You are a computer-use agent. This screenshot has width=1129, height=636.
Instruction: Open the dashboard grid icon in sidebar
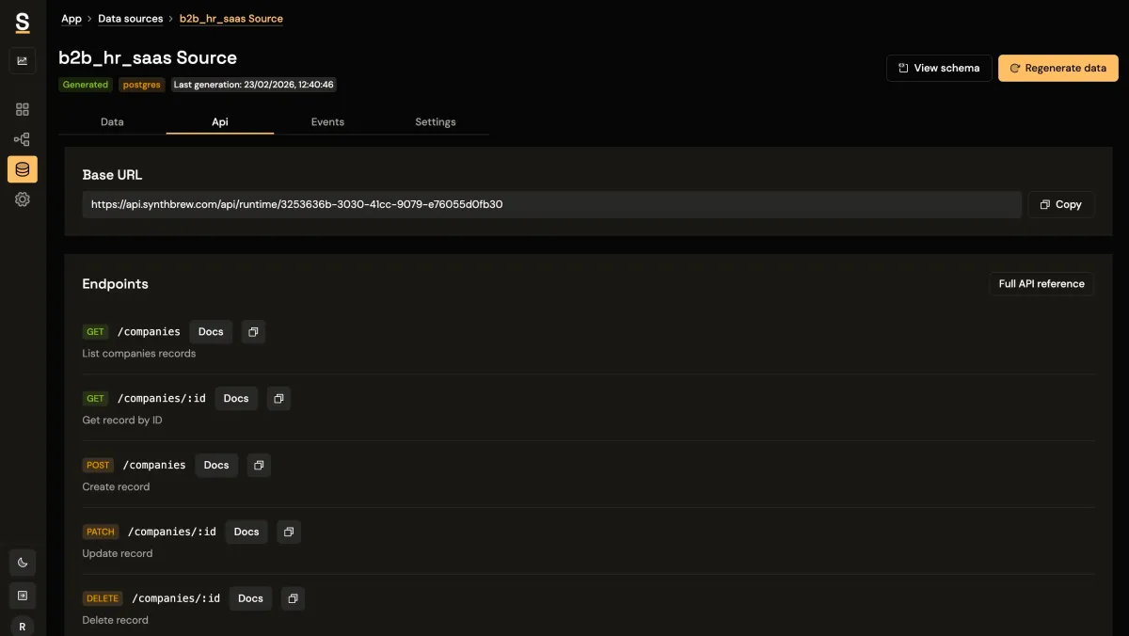(23, 109)
